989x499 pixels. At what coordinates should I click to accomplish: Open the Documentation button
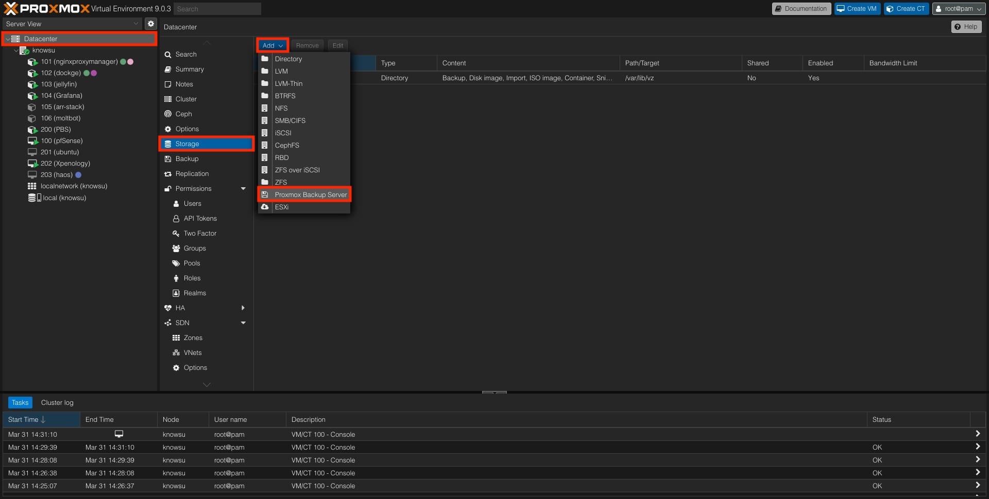click(800, 9)
